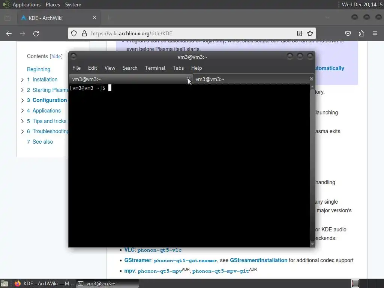Open the Pocket save icon

pos(348,33)
